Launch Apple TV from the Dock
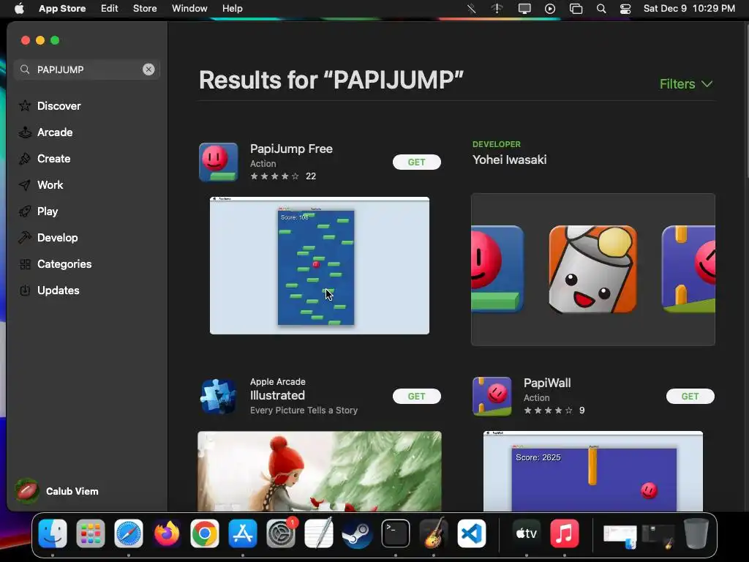The image size is (749, 562). click(527, 533)
